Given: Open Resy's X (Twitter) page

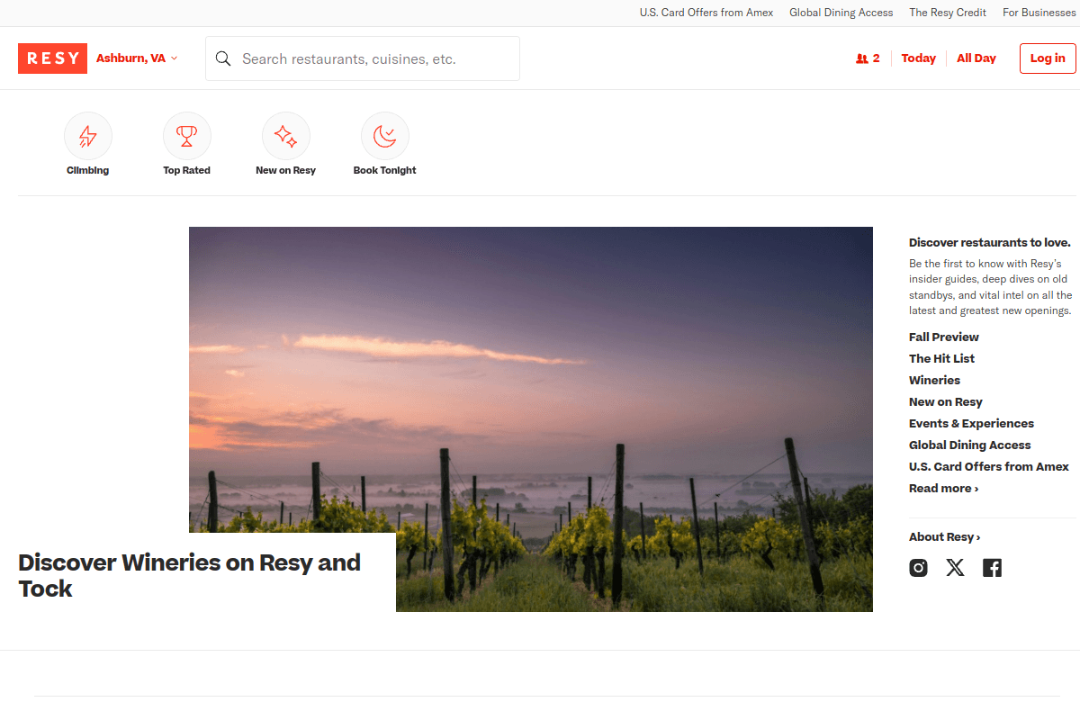Looking at the screenshot, I should (x=955, y=568).
